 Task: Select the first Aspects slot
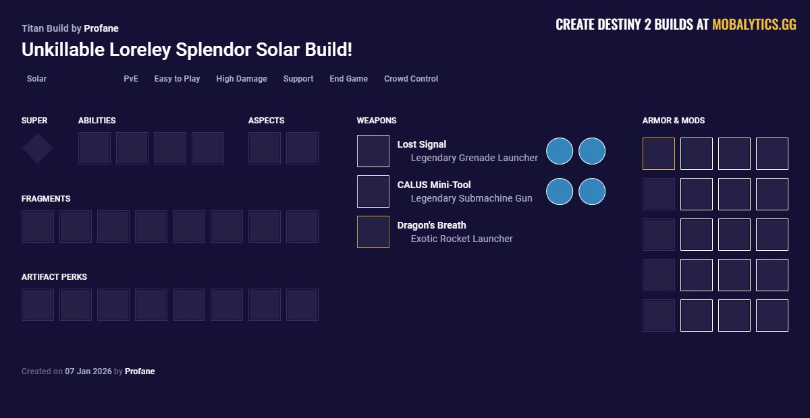pyautogui.click(x=264, y=148)
